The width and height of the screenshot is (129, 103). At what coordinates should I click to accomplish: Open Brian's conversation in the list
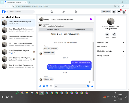pyautogui.click(x=18, y=52)
